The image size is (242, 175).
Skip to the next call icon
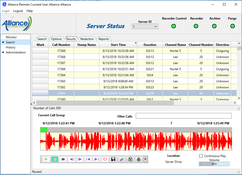pyautogui.click(x=97, y=159)
